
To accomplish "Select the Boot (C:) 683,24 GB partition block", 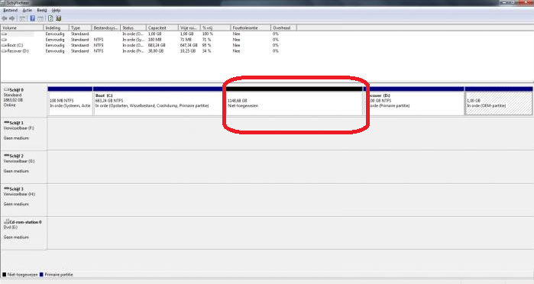I will click(x=160, y=101).
